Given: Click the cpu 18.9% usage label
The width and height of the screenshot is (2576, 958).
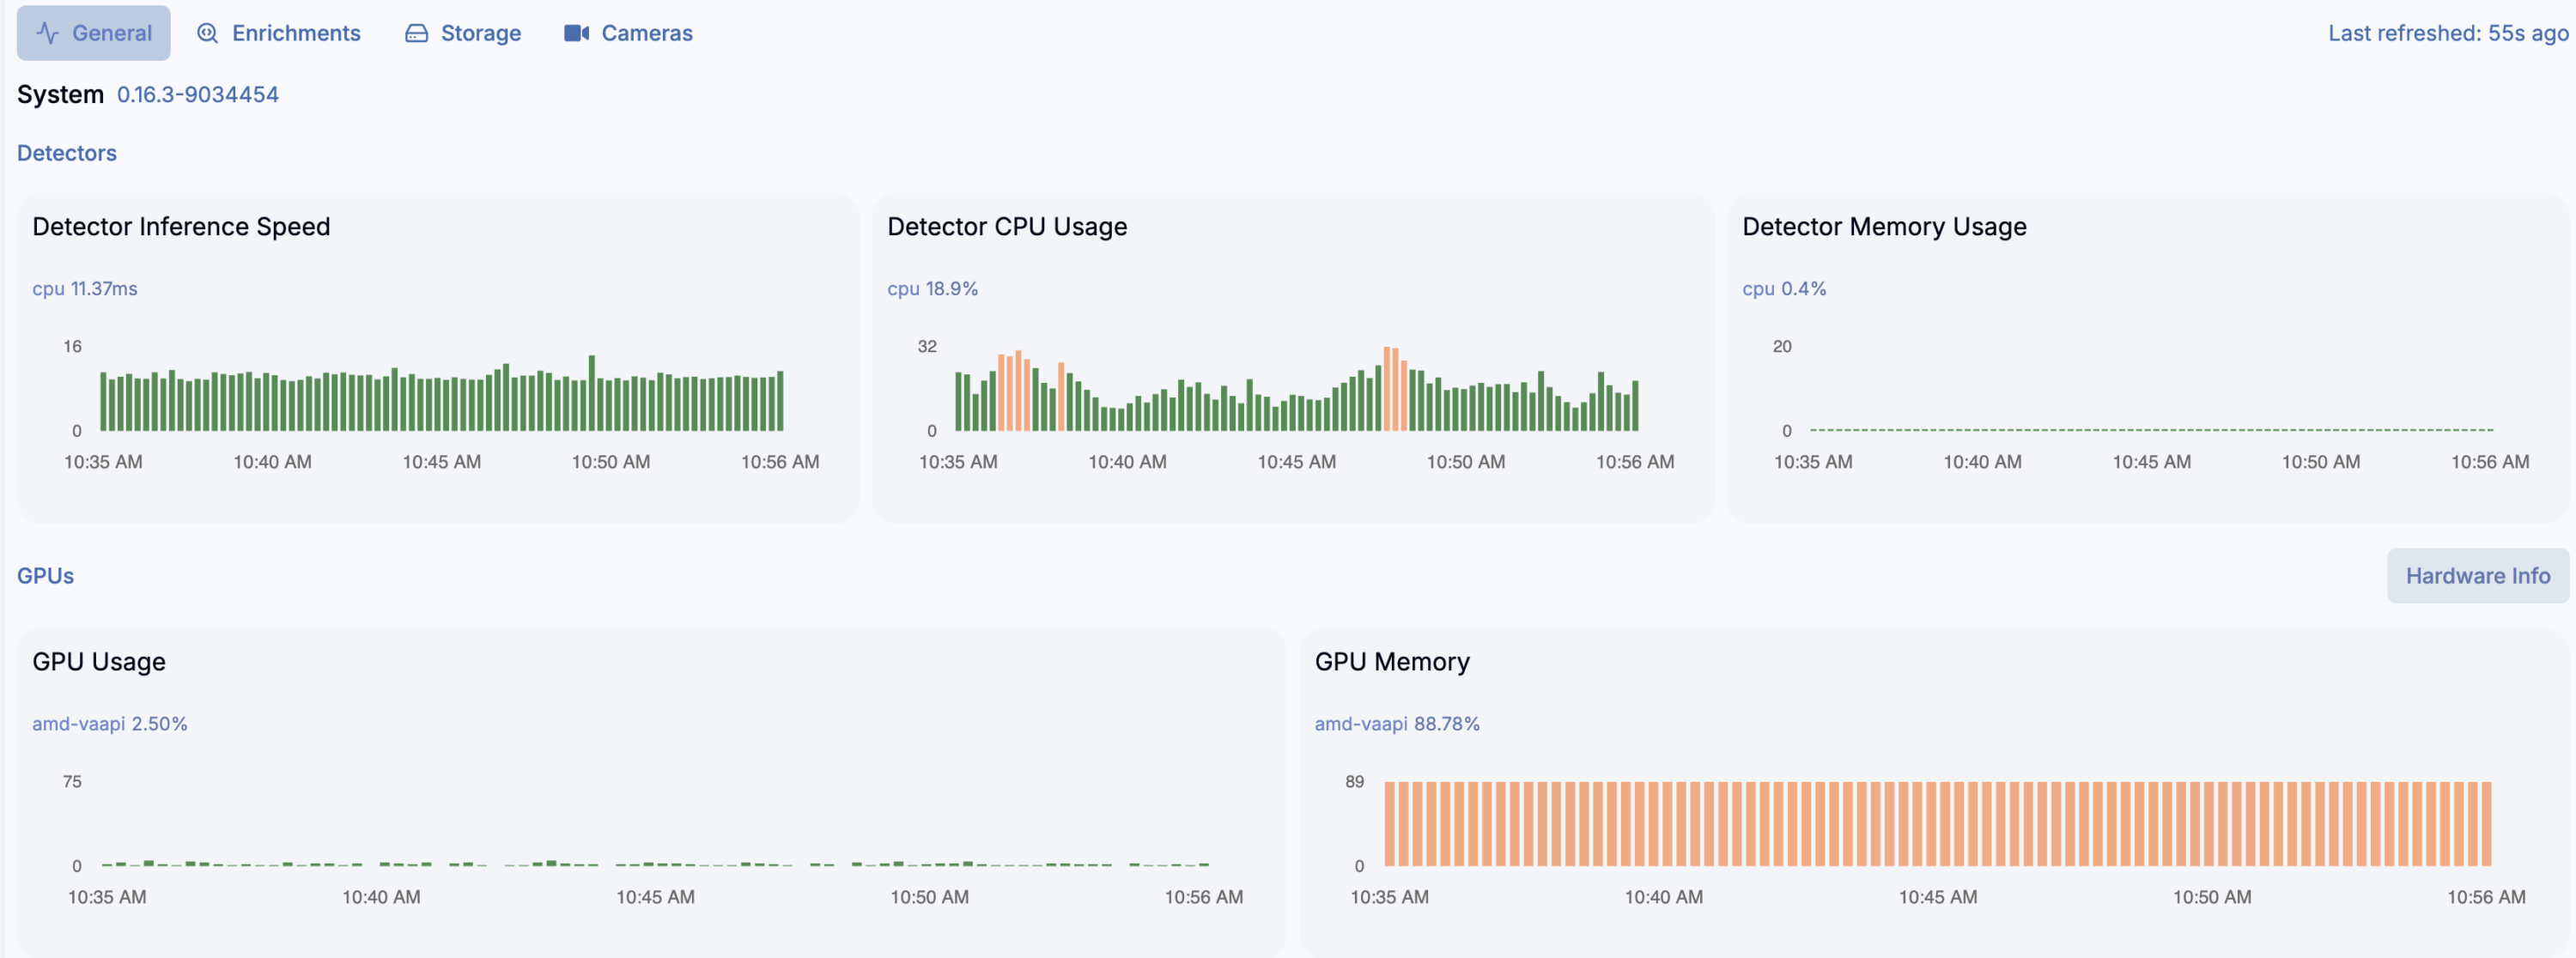Looking at the screenshot, I should coord(932,288).
